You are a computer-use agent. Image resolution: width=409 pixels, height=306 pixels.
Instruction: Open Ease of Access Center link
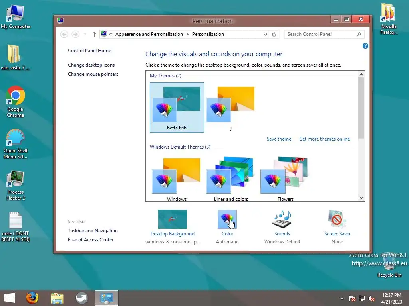click(91, 240)
